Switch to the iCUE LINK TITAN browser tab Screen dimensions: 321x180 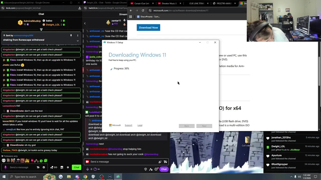[x=197, y=3]
